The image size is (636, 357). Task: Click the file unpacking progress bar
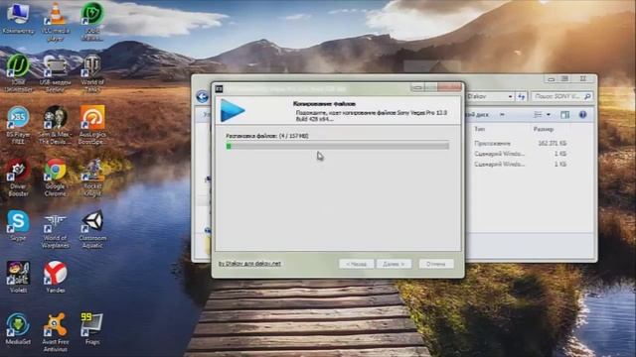(x=338, y=146)
